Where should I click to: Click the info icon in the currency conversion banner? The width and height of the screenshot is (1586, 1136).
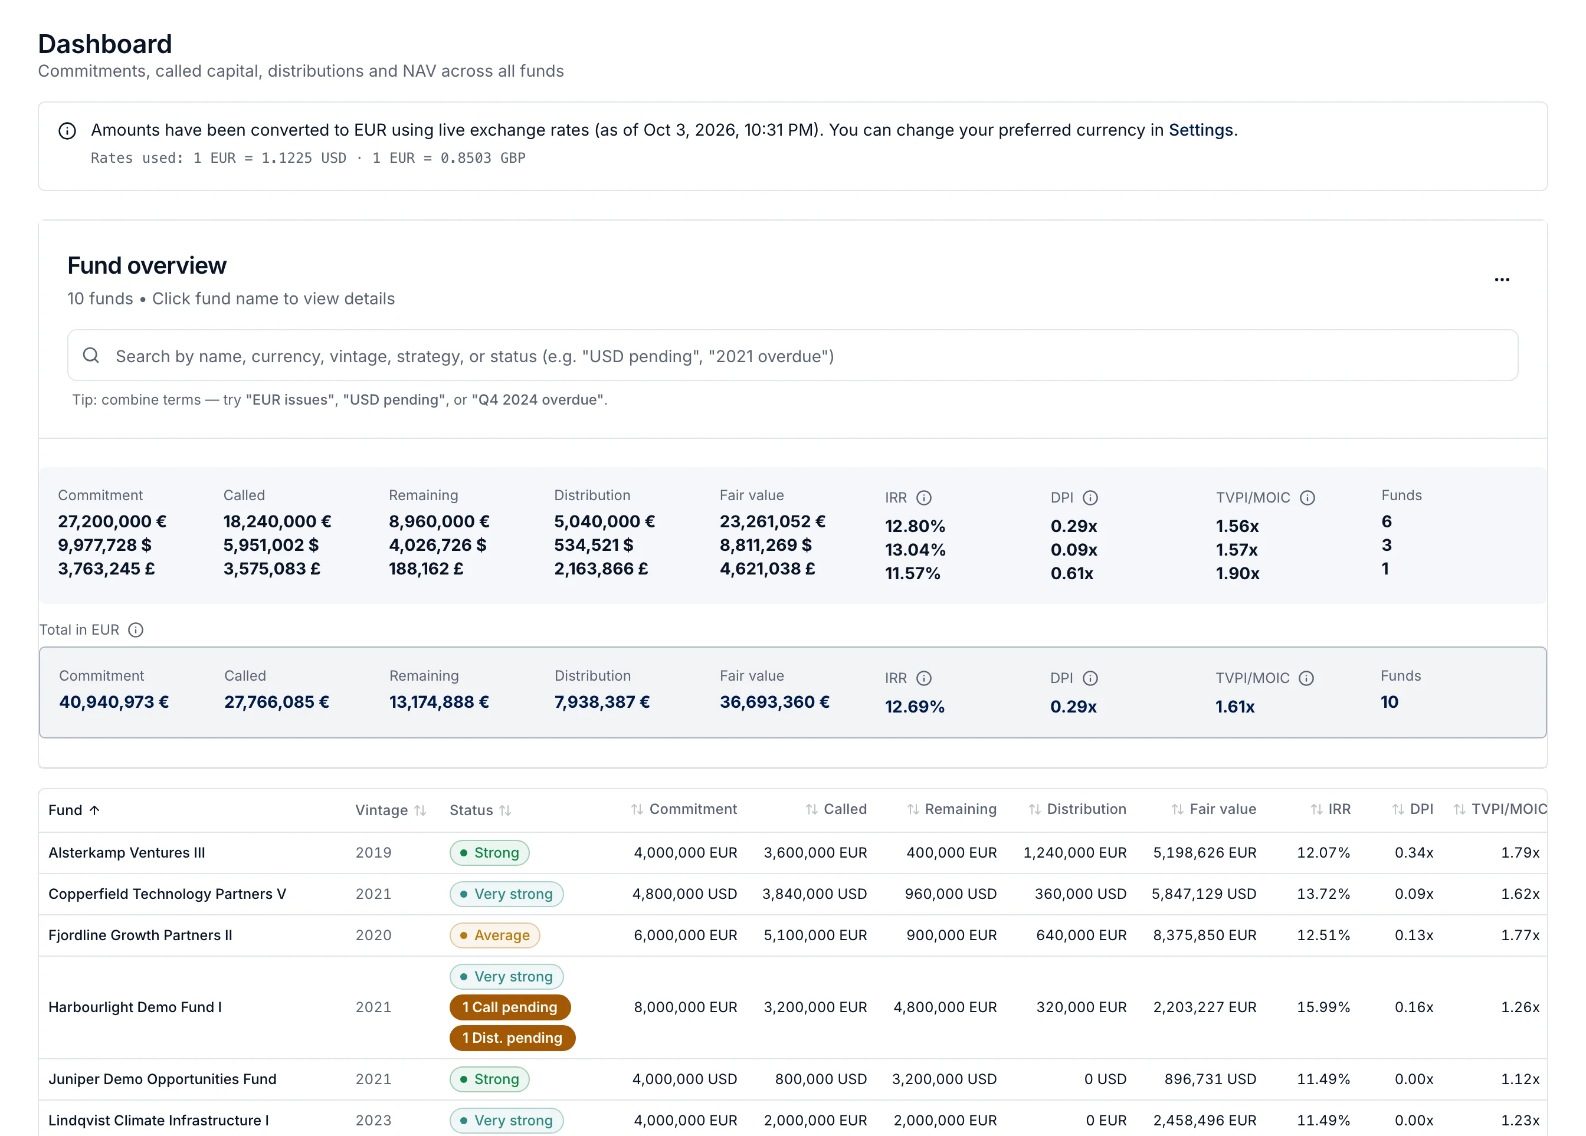pos(67,131)
